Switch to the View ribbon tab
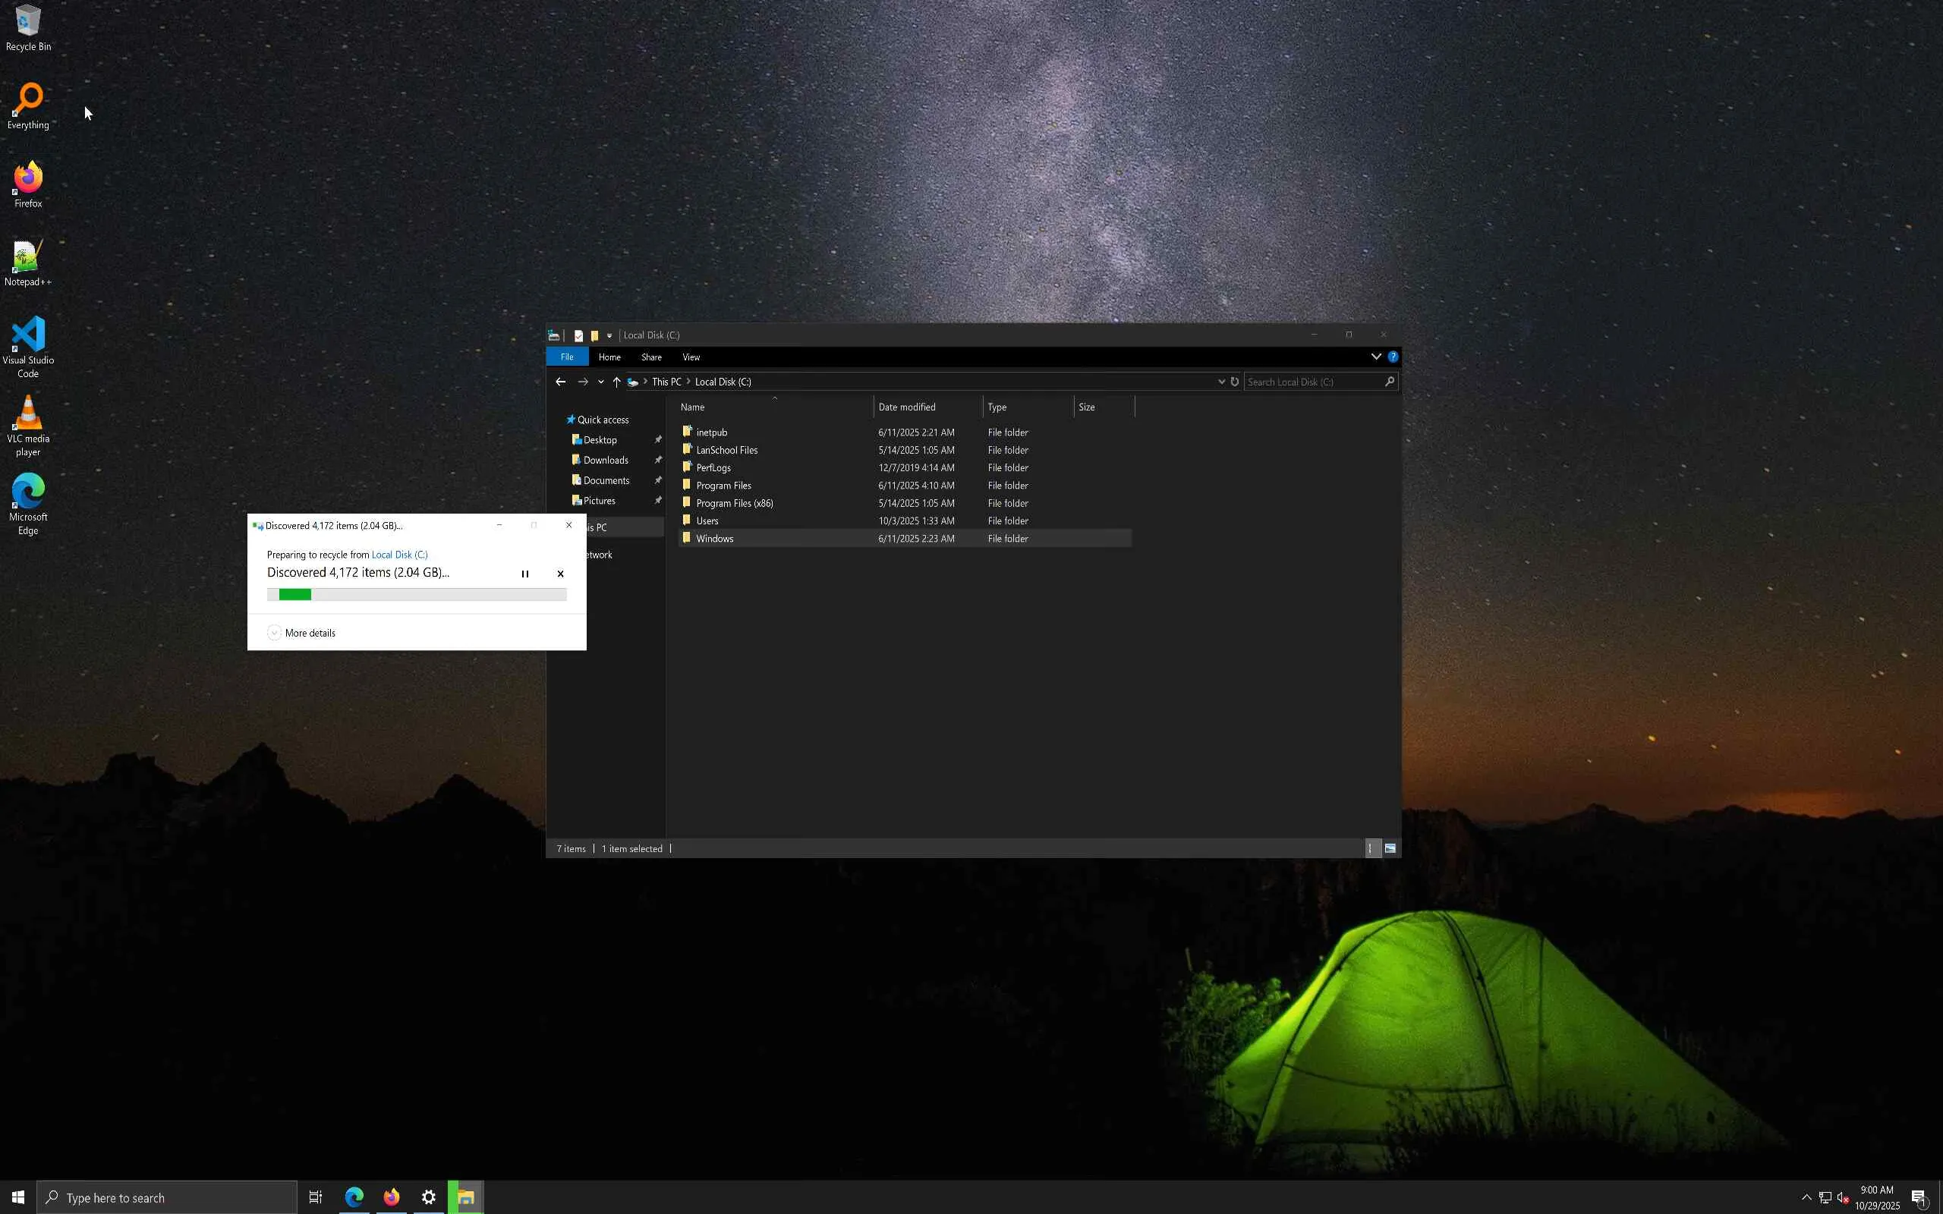1943x1214 pixels. [691, 357]
